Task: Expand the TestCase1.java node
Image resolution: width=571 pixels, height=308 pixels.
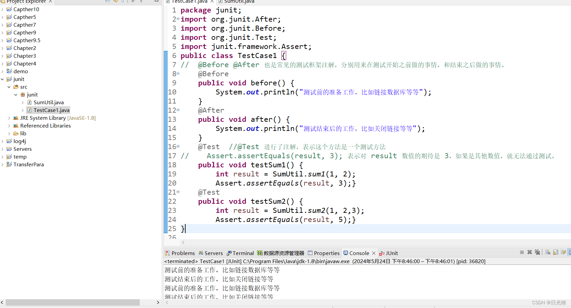Action: click(23, 110)
